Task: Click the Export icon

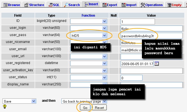Action: tap(105, 5)
